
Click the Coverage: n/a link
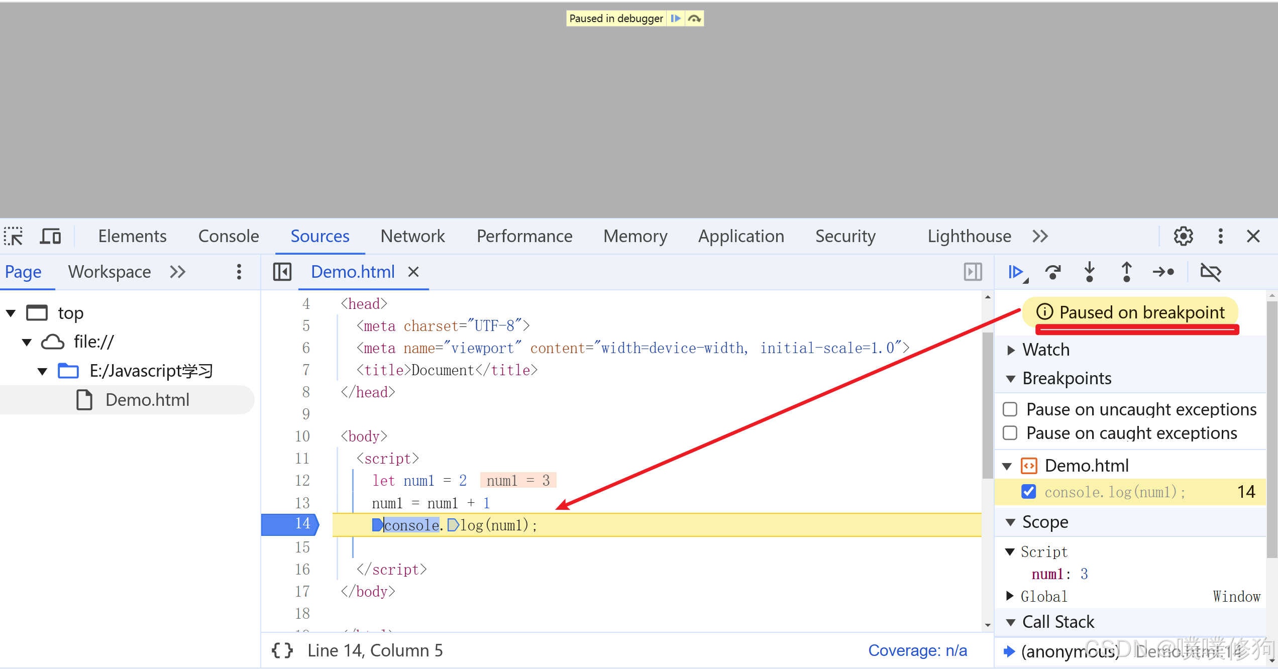(x=917, y=650)
